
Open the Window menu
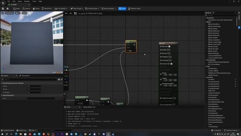coord(27,2)
